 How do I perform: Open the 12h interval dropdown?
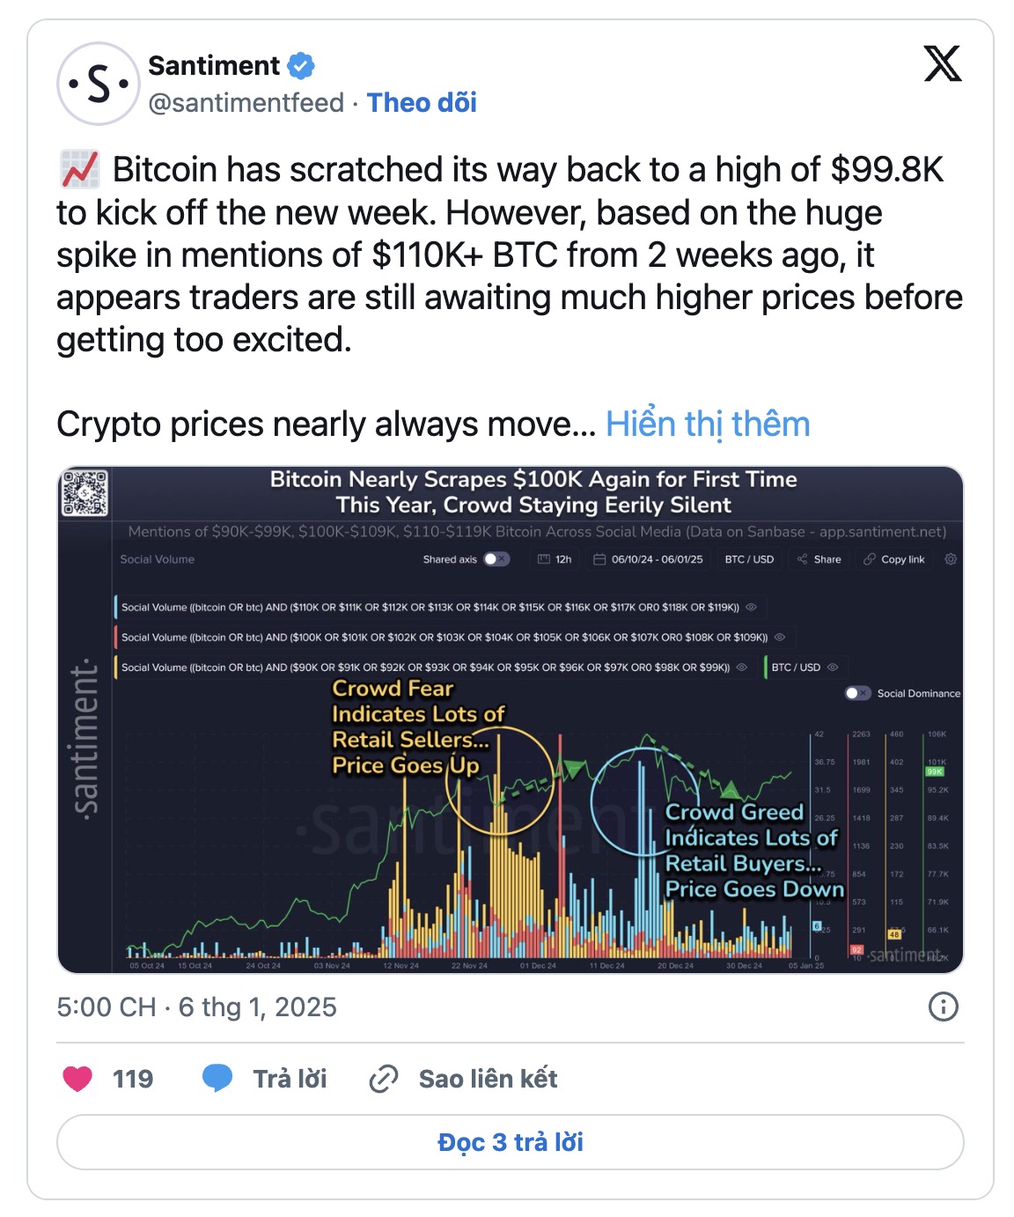tap(555, 559)
